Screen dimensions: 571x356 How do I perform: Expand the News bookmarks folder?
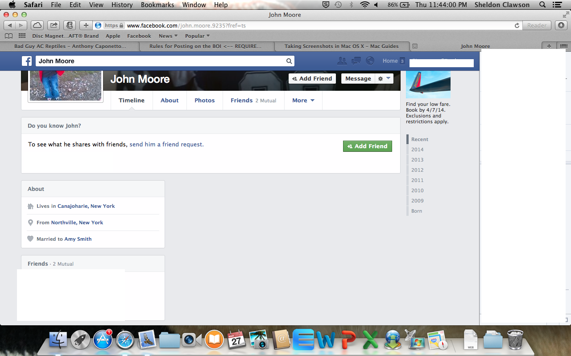click(168, 36)
